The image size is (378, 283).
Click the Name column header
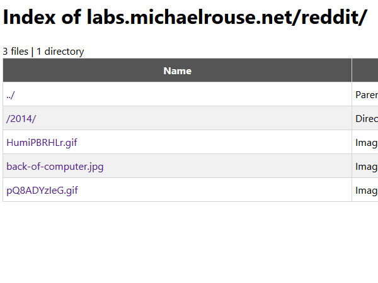[x=178, y=70]
